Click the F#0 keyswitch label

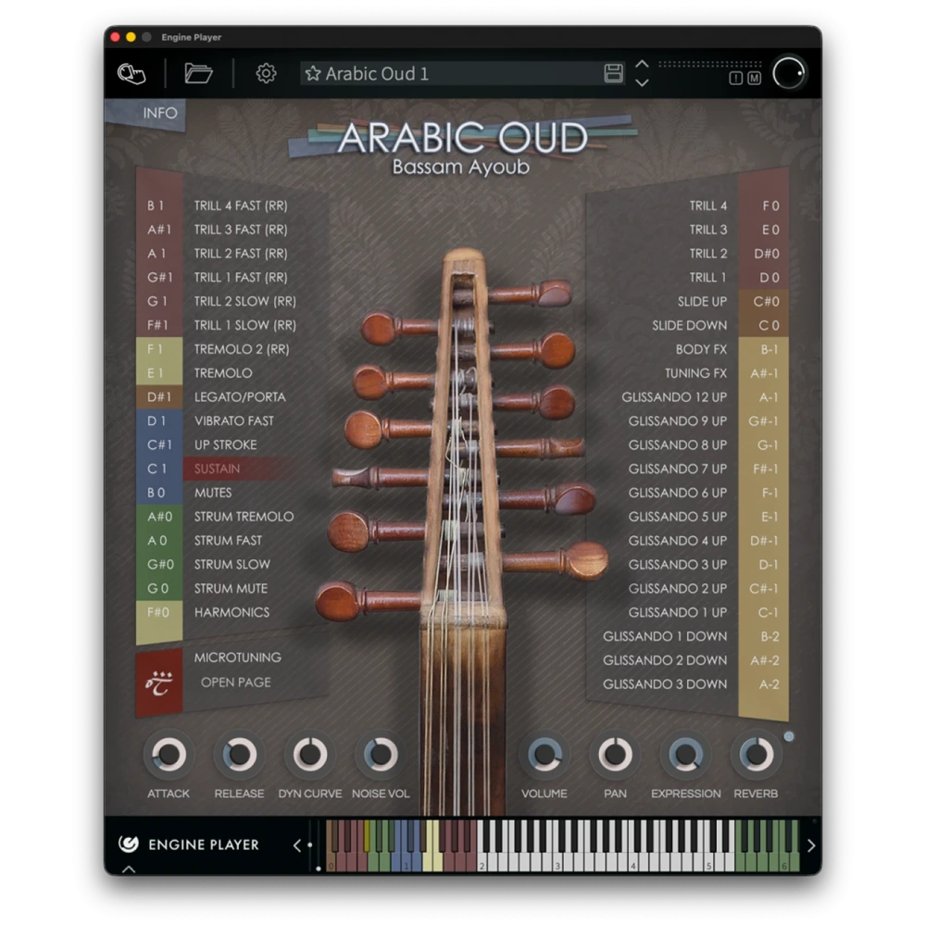(157, 612)
